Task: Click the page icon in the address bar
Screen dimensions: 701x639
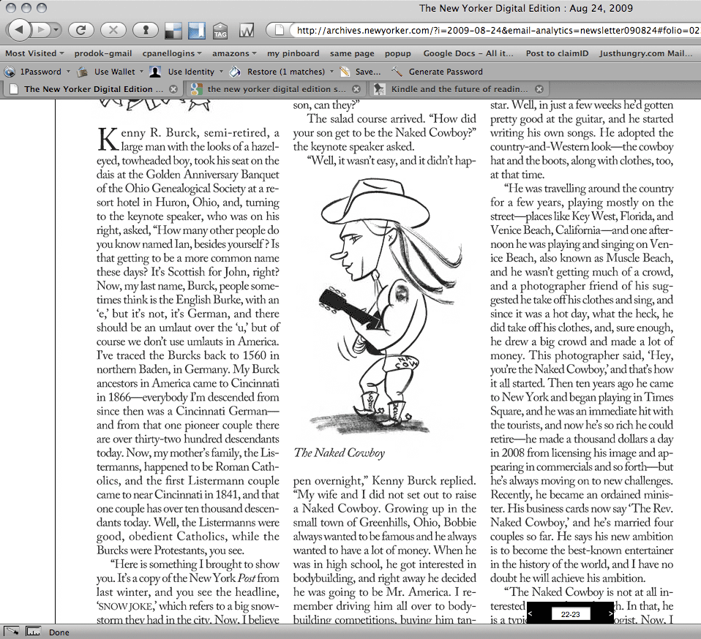Action: pos(280,31)
